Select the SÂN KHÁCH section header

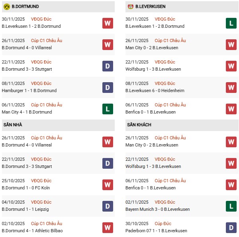click(139, 125)
